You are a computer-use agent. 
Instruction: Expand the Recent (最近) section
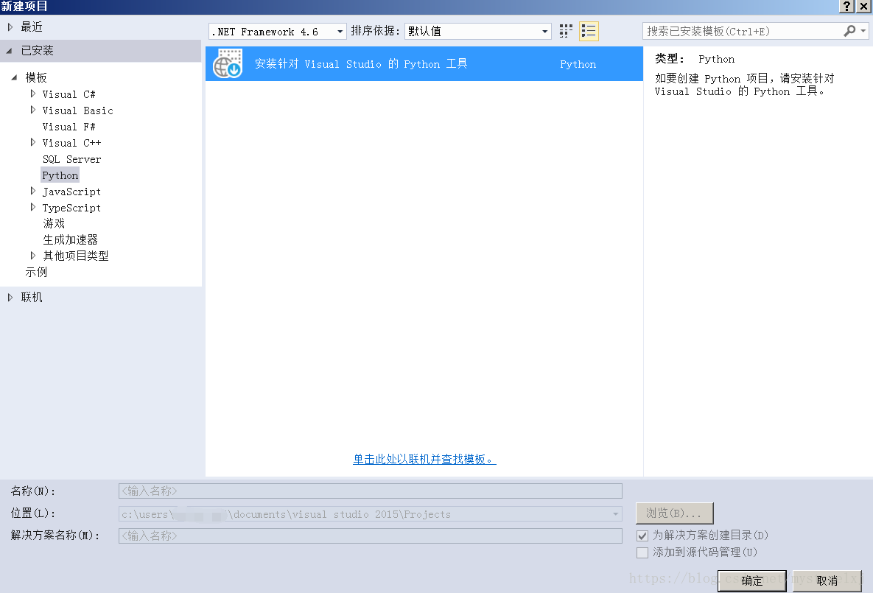click(x=10, y=27)
